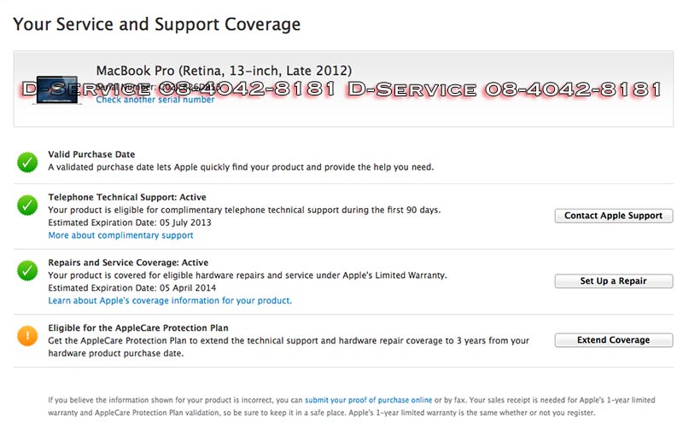Viewport: 683px width, 428px height.
Task: Click the Your Service and Support Coverage heading
Action: click(157, 25)
